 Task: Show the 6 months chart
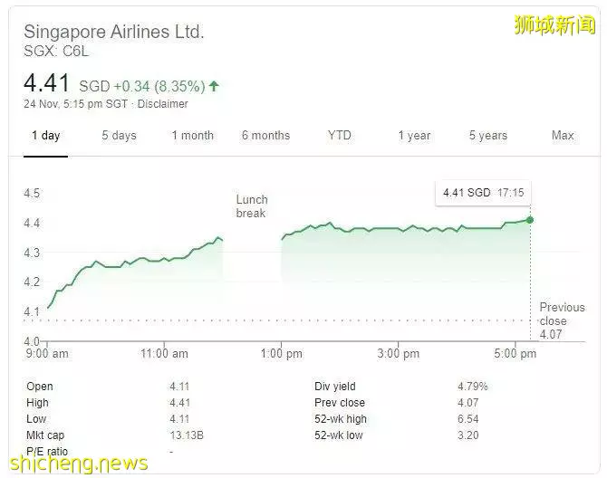pos(265,136)
